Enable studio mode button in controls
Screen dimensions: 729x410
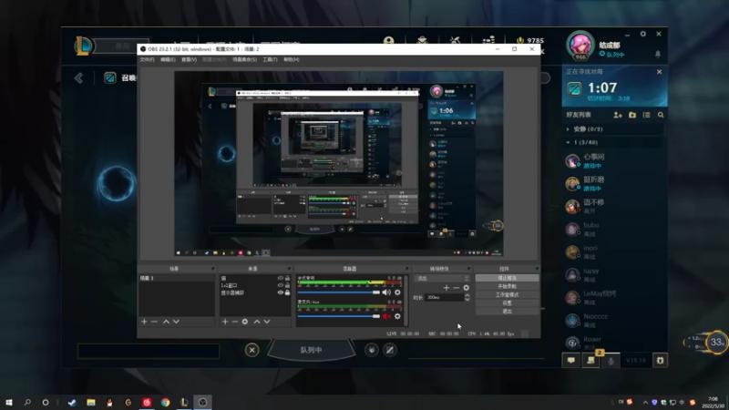point(507,294)
